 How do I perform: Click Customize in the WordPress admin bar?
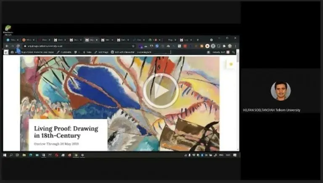64,52
